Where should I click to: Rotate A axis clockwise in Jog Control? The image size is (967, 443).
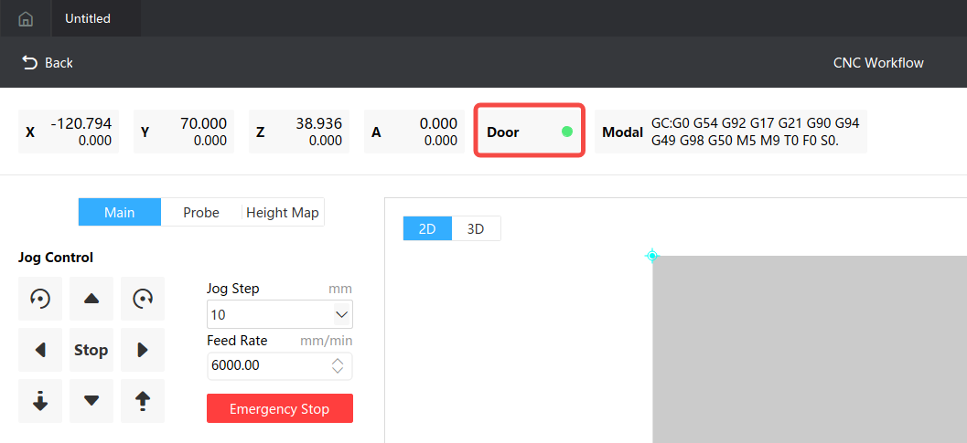coord(143,299)
